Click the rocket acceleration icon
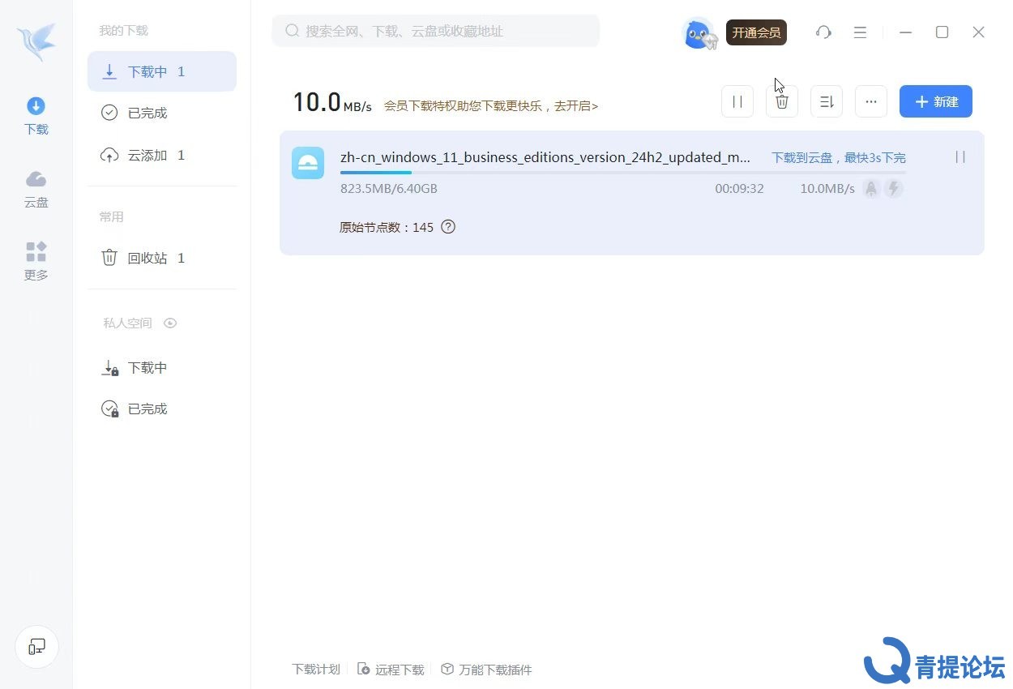 pos(871,189)
